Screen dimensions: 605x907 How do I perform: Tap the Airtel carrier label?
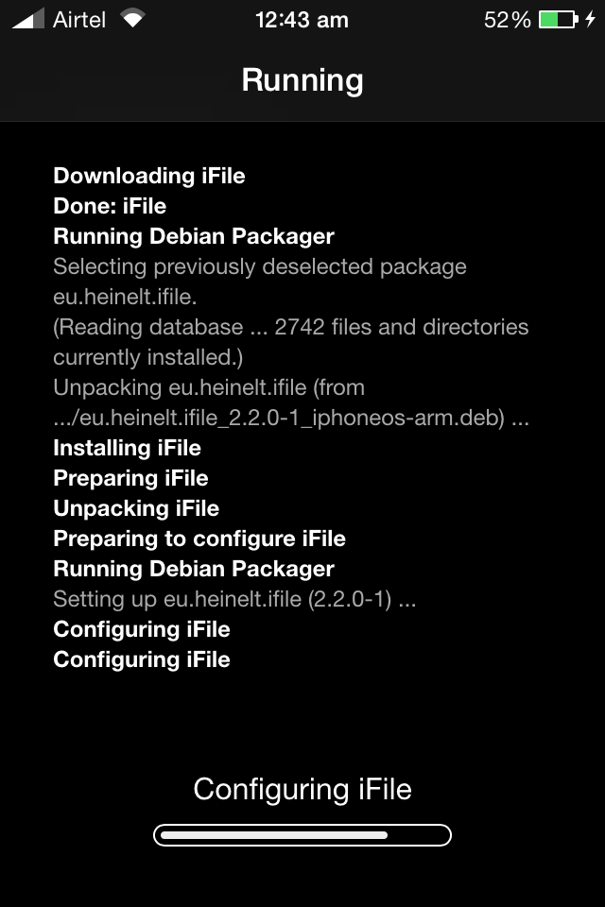tap(79, 20)
